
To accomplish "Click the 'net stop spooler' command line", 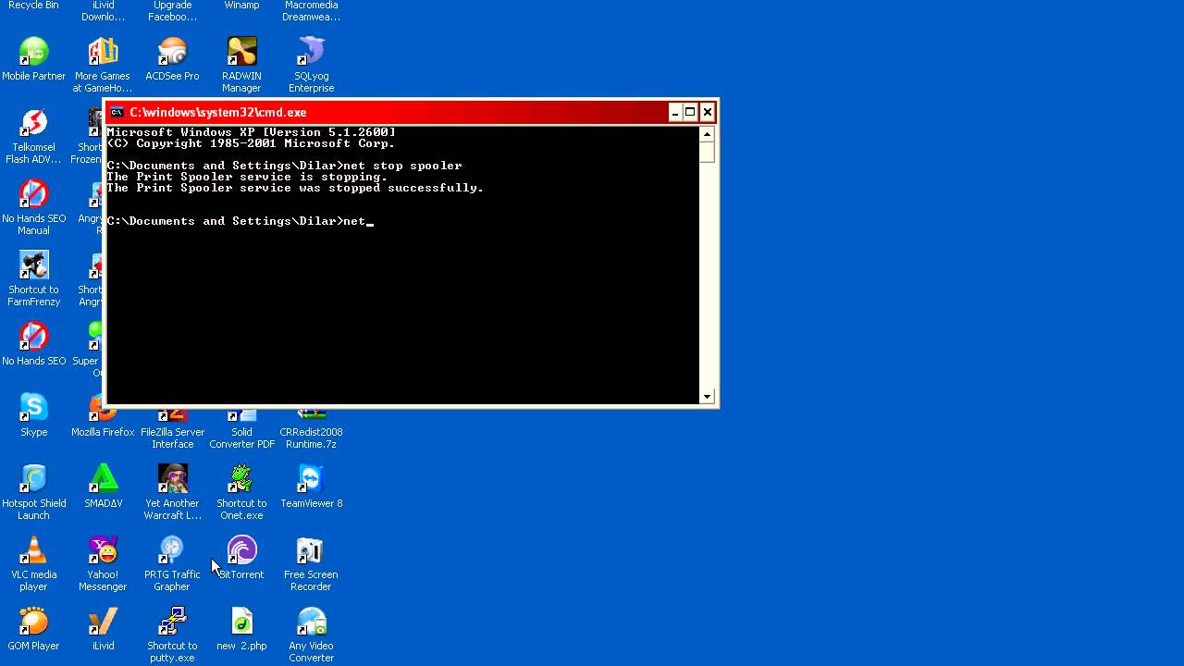I will (x=285, y=166).
